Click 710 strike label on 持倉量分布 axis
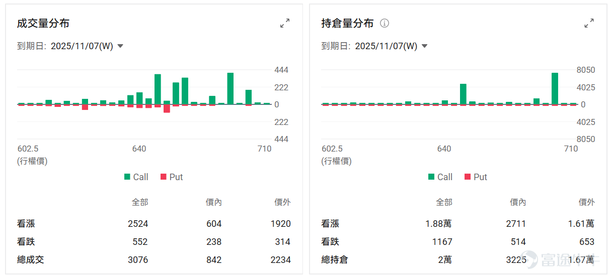The height and width of the screenshot is (278, 610). 571,149
